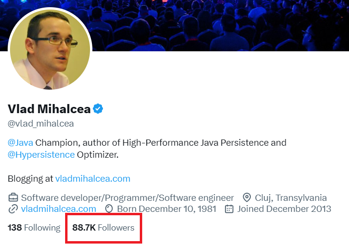The width and height of the screenshot is (349, 244).
Task: Open the conference crowd banner image
Action: (x=220, y=24)
